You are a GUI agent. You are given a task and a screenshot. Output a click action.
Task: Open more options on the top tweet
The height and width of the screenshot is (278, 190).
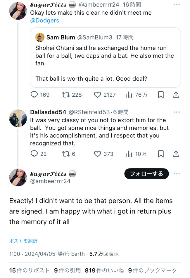click(x=177, y=5)
